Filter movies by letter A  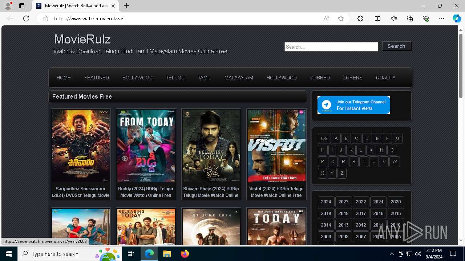click(x=336, y=138)
